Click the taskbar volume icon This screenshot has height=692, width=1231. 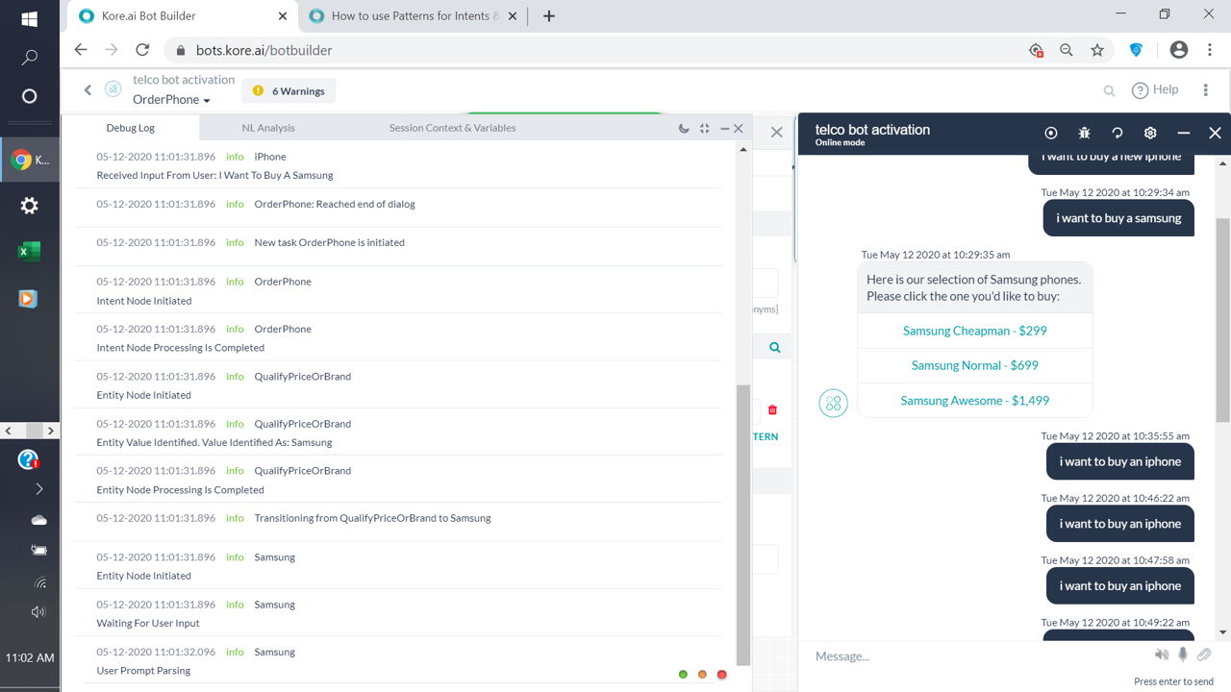click(38, 612)
